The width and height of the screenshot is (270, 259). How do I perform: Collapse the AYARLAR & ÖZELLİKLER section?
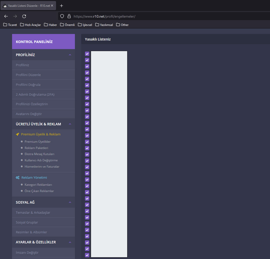click(x=70, y=242)
